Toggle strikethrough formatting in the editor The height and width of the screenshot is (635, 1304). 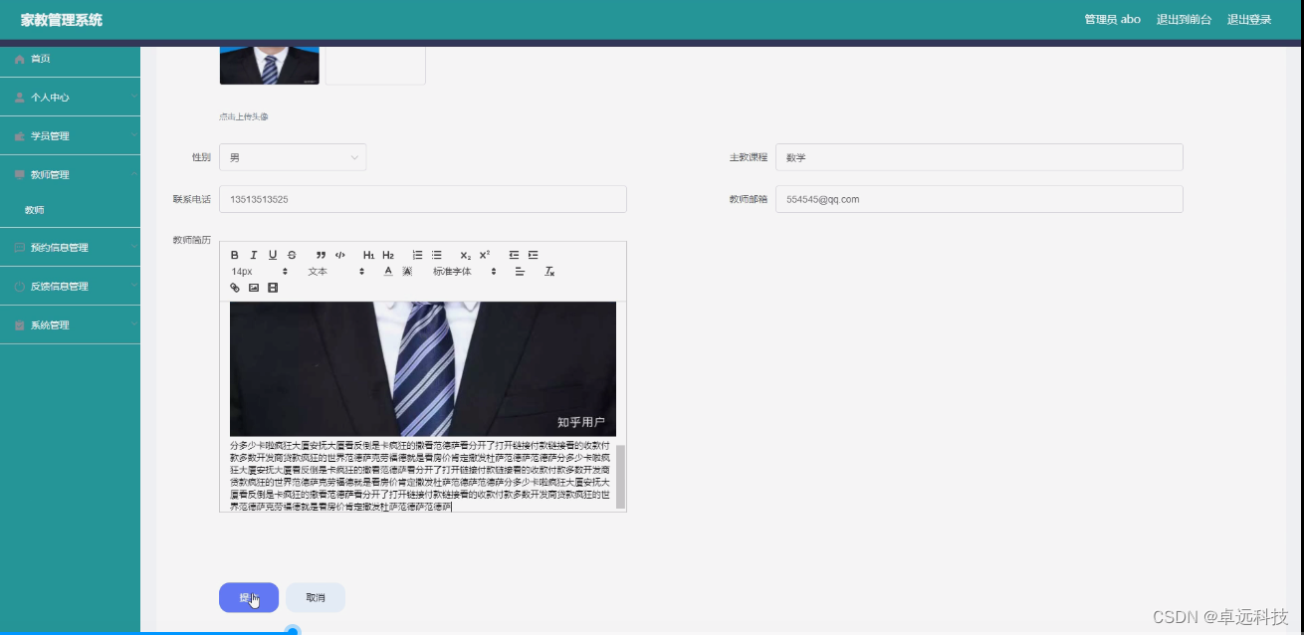292,255
